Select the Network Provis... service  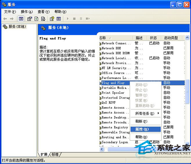[x=142, y=63]
